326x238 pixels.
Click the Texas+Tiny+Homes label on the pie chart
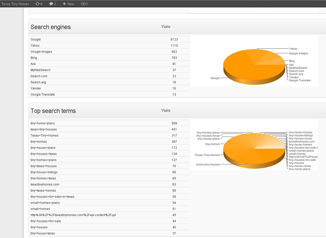[207, 155]
